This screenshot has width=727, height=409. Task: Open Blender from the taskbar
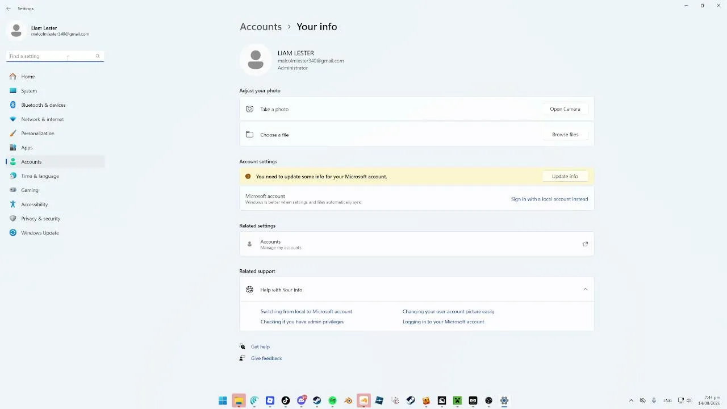point(348,400)
